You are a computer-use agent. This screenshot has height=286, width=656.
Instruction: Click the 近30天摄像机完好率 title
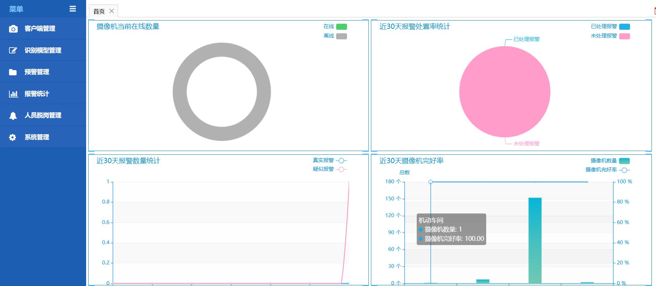tap(412, 161)
